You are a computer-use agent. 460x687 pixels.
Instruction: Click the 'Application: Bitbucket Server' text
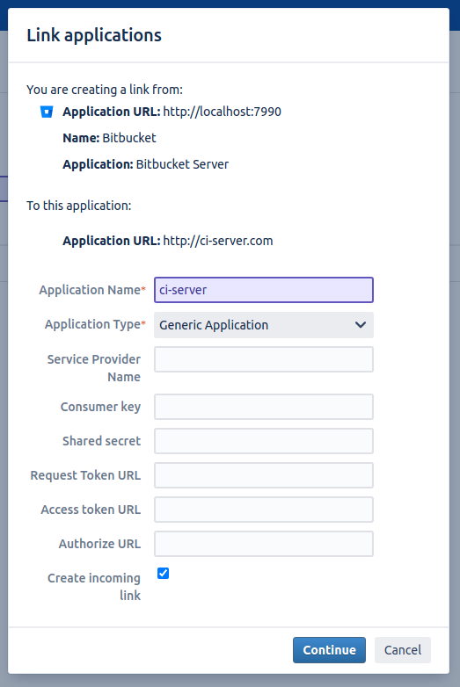[146, 164]
